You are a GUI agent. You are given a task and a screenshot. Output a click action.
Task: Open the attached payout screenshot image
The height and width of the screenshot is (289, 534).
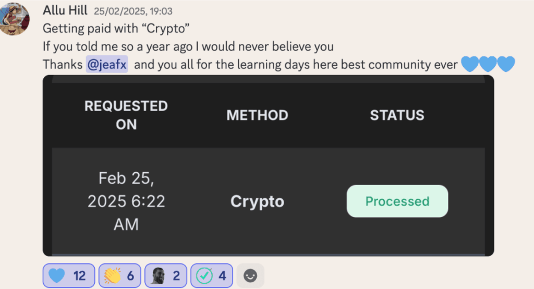click(x=269, y=166)
